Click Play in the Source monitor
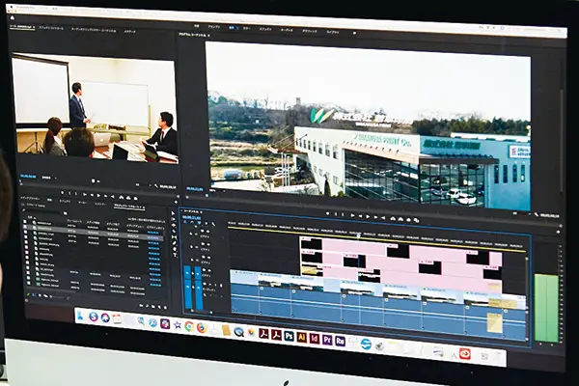Image resolution: width=579 pixels, height=386 pixels. pos(98,195)
